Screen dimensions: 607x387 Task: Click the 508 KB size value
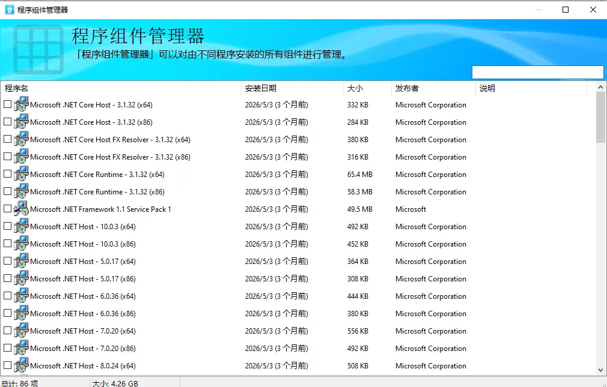(x=358, y=366)
